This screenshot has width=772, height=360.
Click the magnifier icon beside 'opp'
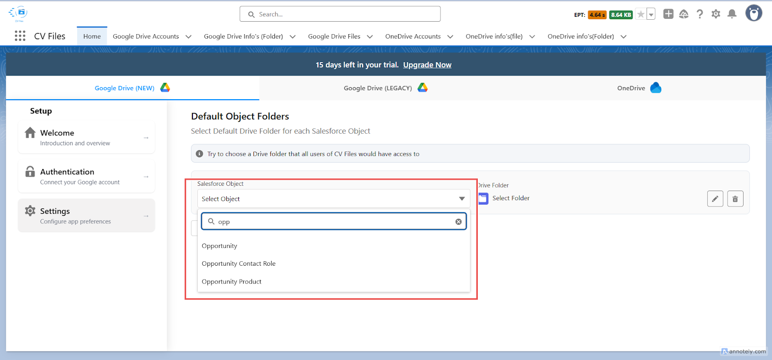coord(211,221)
